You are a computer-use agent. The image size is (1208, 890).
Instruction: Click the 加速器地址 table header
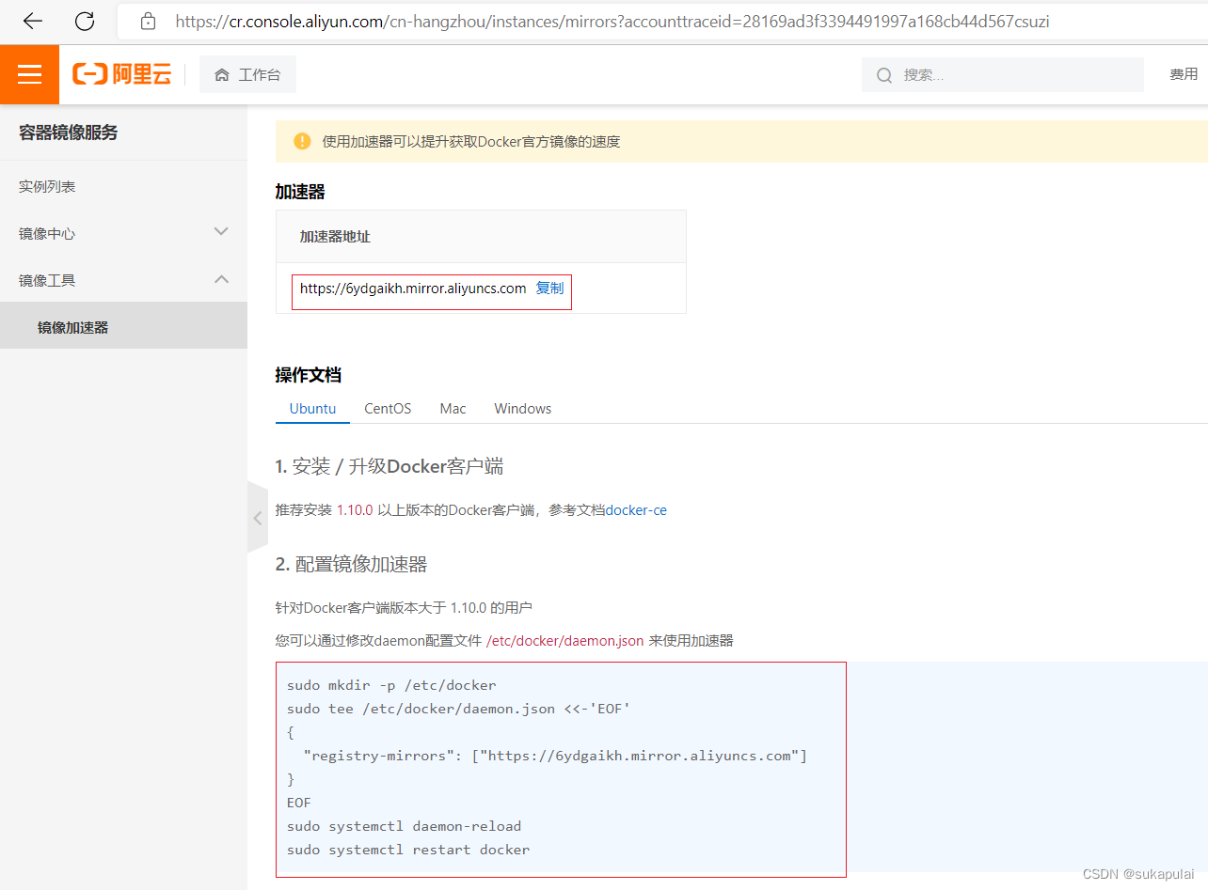coord(335,237)
